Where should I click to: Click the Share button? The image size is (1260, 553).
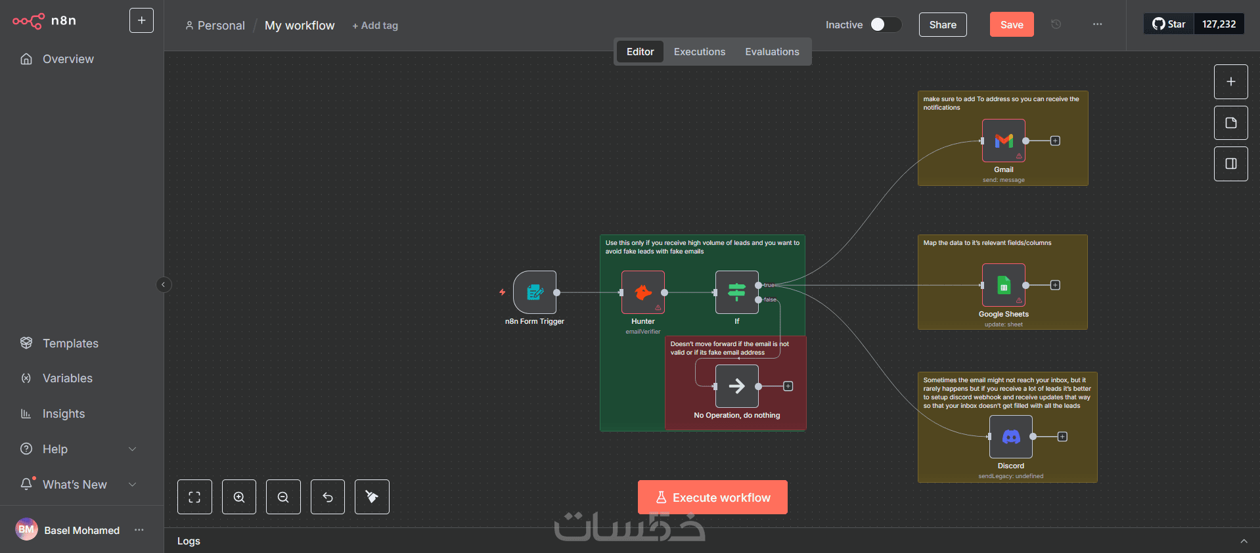pos(943,25)
